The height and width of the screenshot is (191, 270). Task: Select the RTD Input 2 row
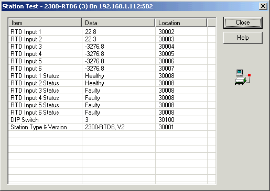(x=112, y=39)
